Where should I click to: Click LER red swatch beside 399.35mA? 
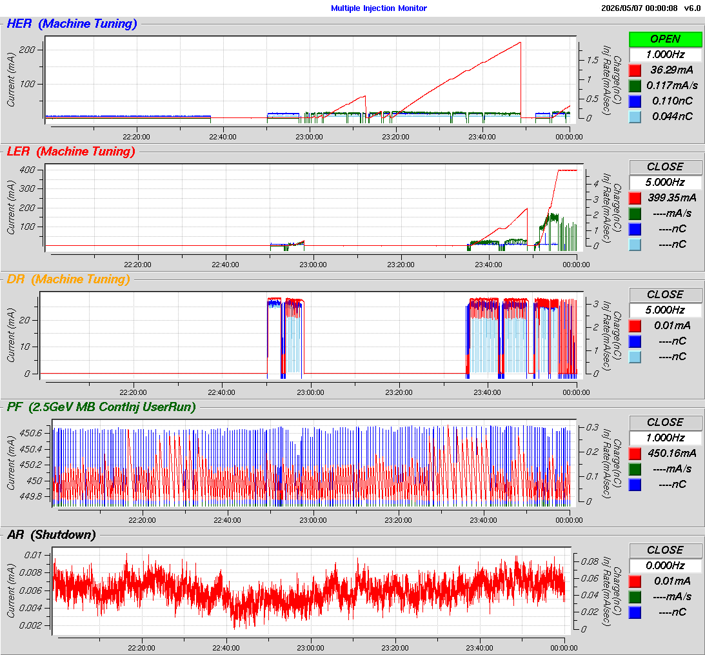click(x=635, y=198)
